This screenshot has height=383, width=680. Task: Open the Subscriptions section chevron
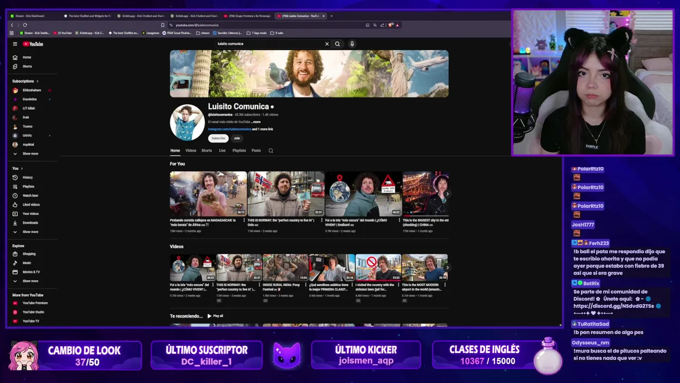coord(37,81)
